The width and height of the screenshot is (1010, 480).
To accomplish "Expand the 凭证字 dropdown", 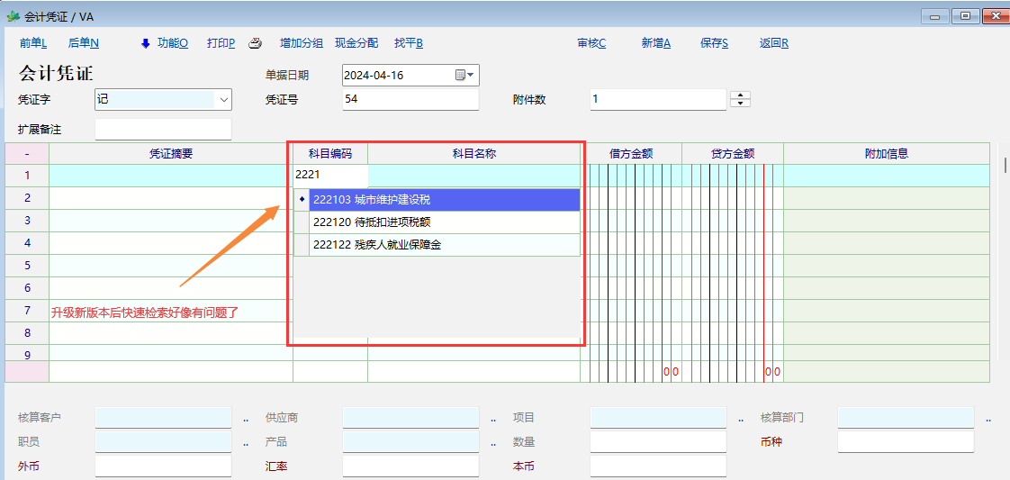I will coord(224,99).
